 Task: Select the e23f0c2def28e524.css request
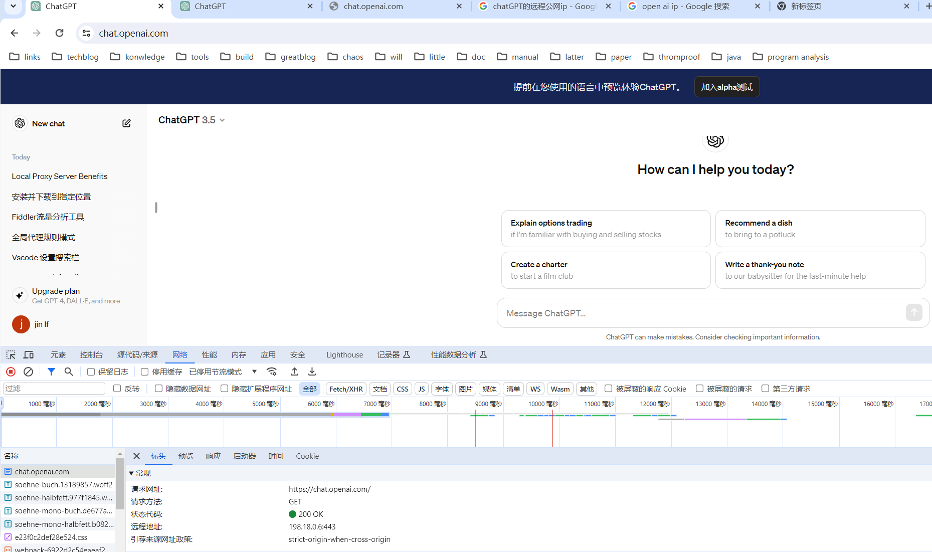click(58, 537)
